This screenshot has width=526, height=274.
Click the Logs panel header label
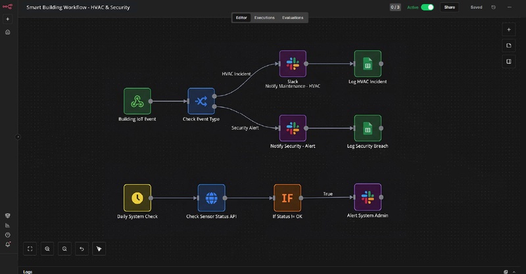pyautogui.click(x=28, y=271)
